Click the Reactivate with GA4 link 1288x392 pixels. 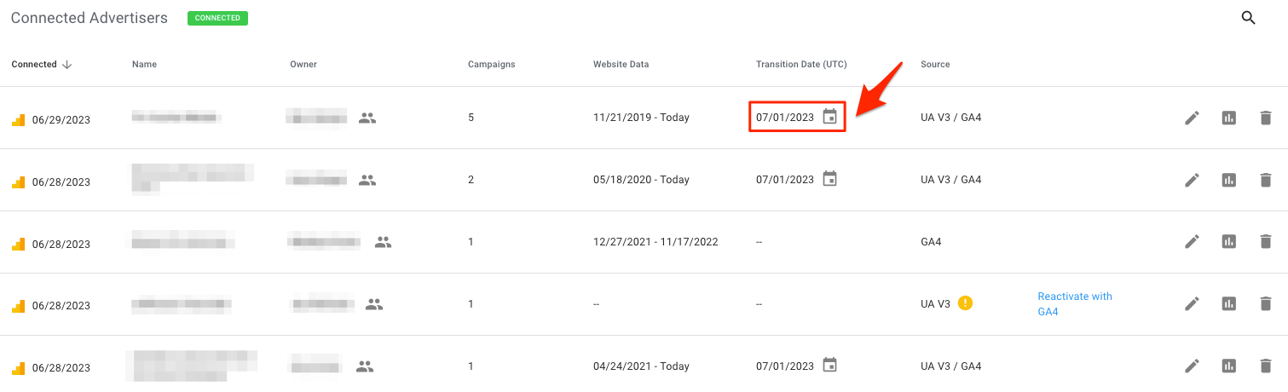click(x=1074, y=304)
